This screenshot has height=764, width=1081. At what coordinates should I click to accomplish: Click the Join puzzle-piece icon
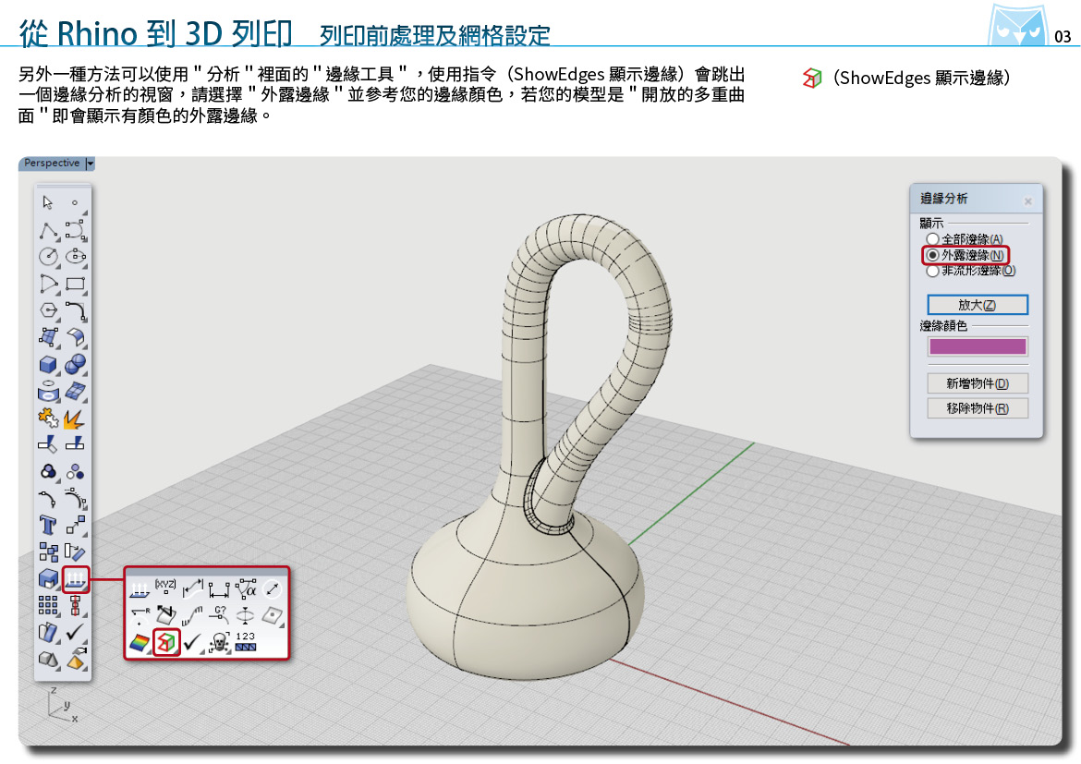pos(48,418)
